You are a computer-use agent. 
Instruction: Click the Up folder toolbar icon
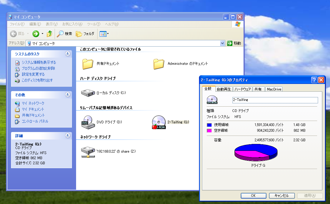pyautogui.click(x=50, y=34)
